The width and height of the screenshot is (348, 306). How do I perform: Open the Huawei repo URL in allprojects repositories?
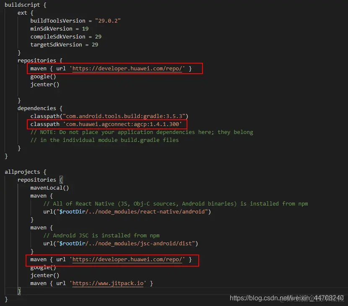click(127, 259)
